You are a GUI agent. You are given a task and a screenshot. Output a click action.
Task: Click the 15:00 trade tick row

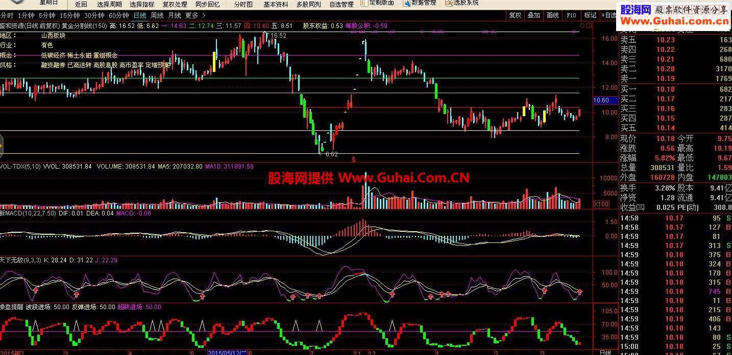coord(675,346)
